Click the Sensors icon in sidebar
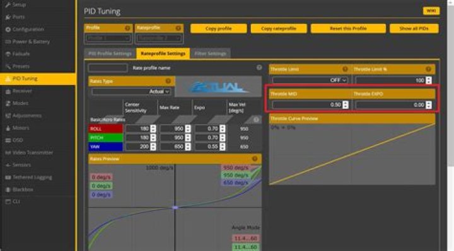 pos(8,165)
